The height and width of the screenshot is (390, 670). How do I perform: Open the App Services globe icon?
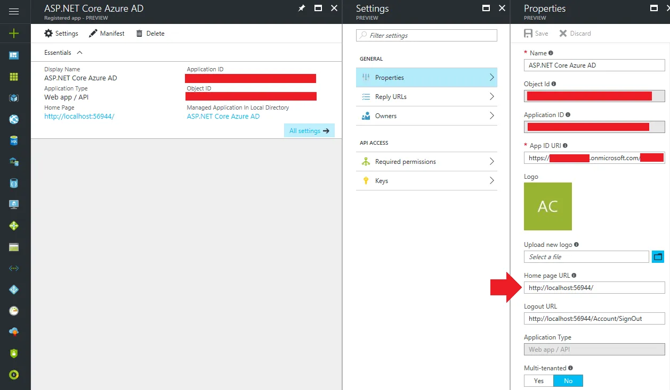(14, 119)
